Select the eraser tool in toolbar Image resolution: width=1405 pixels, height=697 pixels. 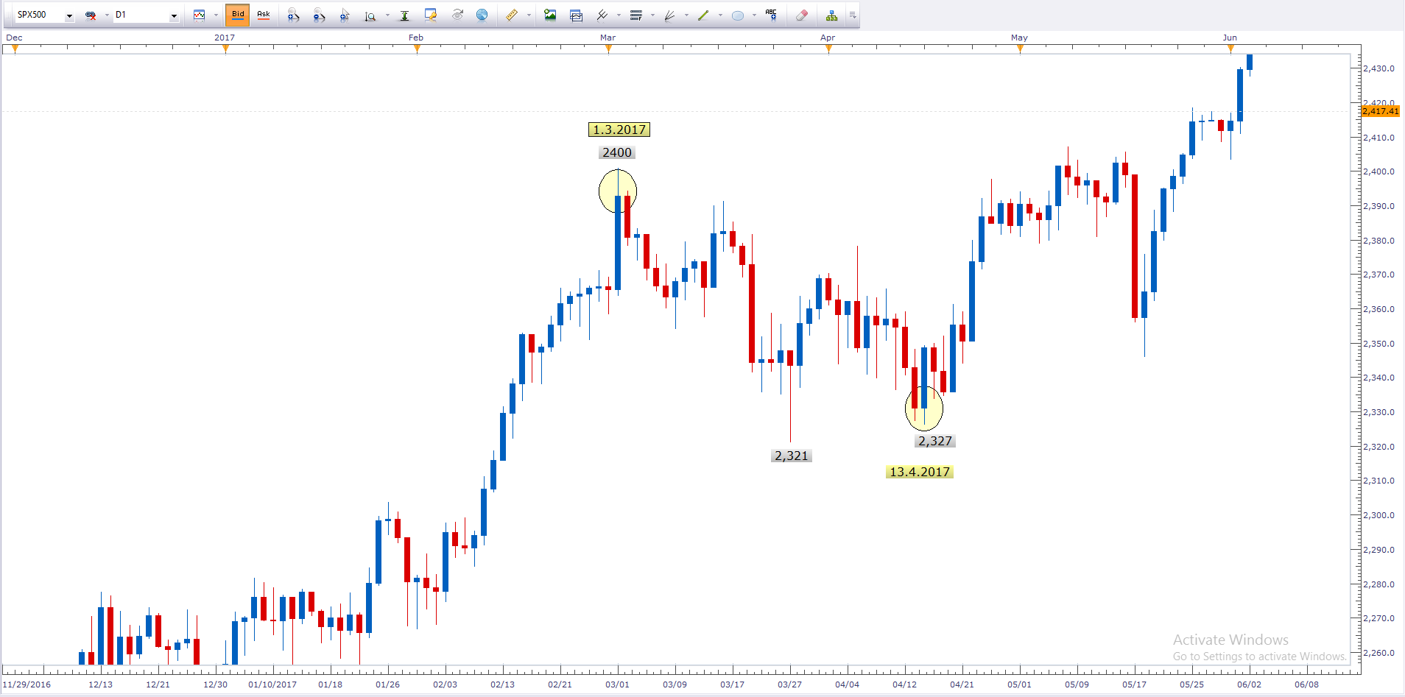[x=802, y=15]
